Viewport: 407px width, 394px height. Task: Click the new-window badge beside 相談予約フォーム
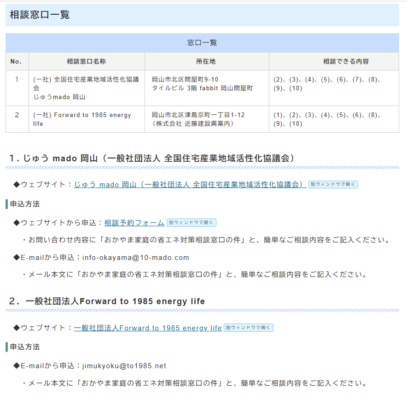pyautogui.click(x=191, y=223)
